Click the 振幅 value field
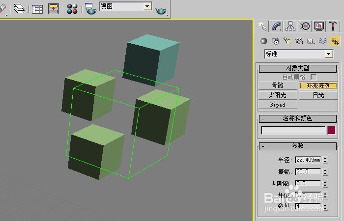Image resolution: width=344 pixels, height=221 pixels. [x=308, y=171]
